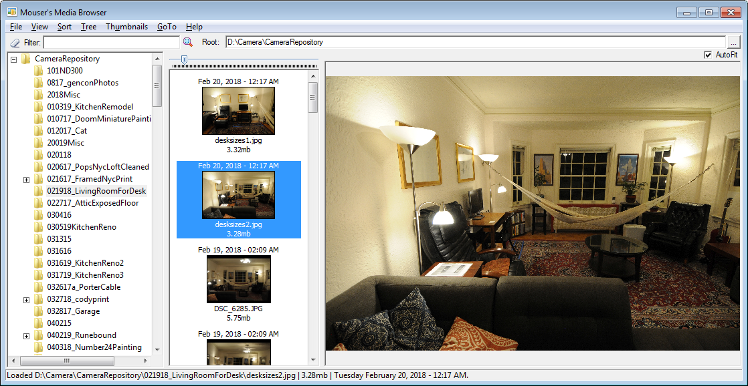Click the thumbnail size slider handle

pyautogui.click(x=184, y=59)
